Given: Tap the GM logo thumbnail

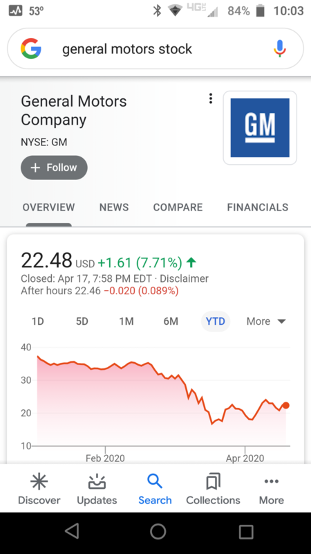Looking at the screenshot, I should point(260,127).
